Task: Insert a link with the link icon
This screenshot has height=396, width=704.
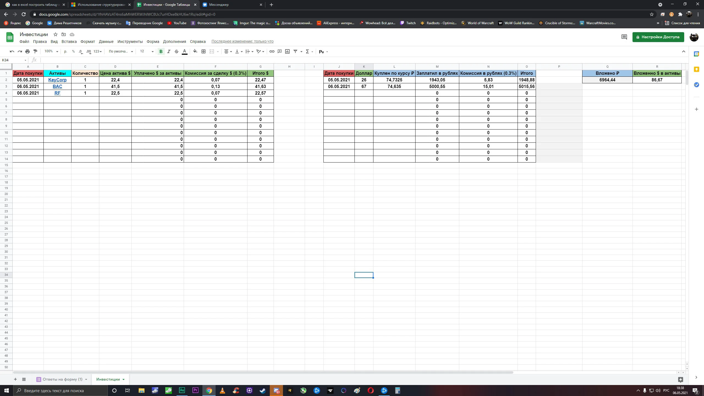Action: (x=272, y=51)
